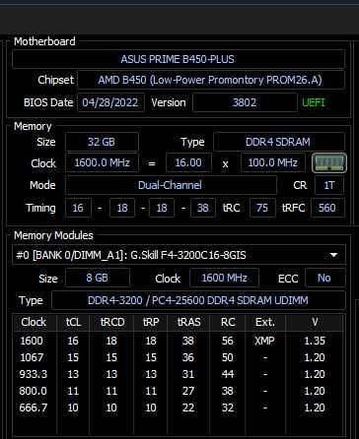Select the 1T command rate value
Viewport: 359px width, 439px height.
[329, 185]
